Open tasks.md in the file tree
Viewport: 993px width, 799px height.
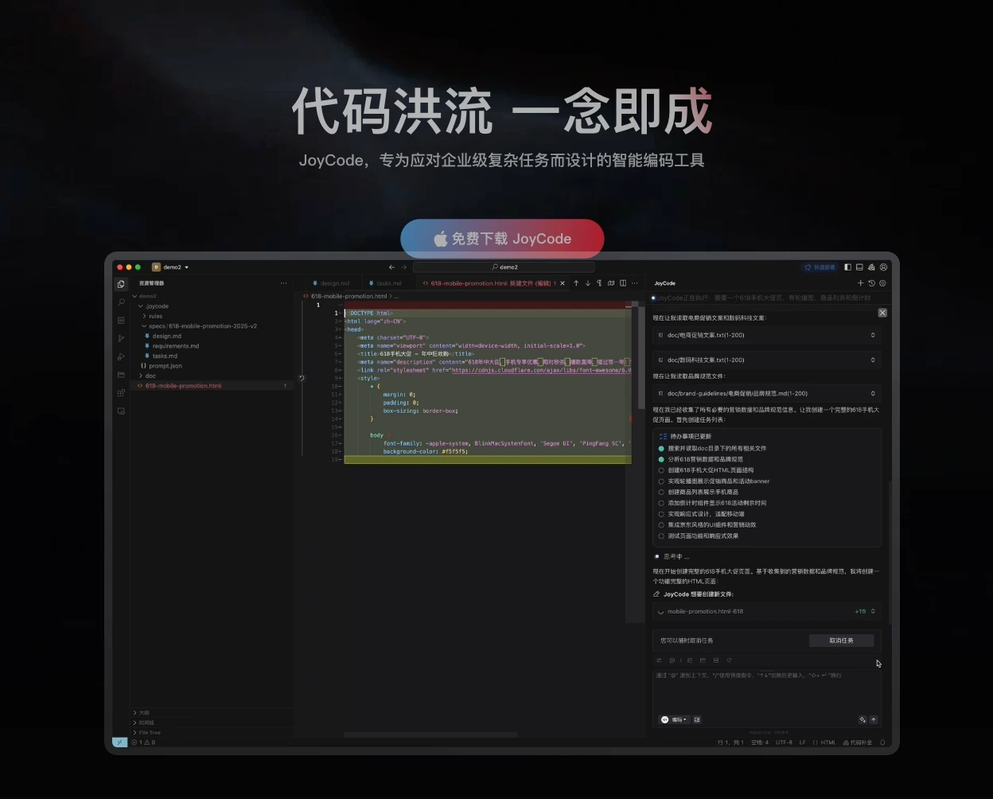coord(162,356)
